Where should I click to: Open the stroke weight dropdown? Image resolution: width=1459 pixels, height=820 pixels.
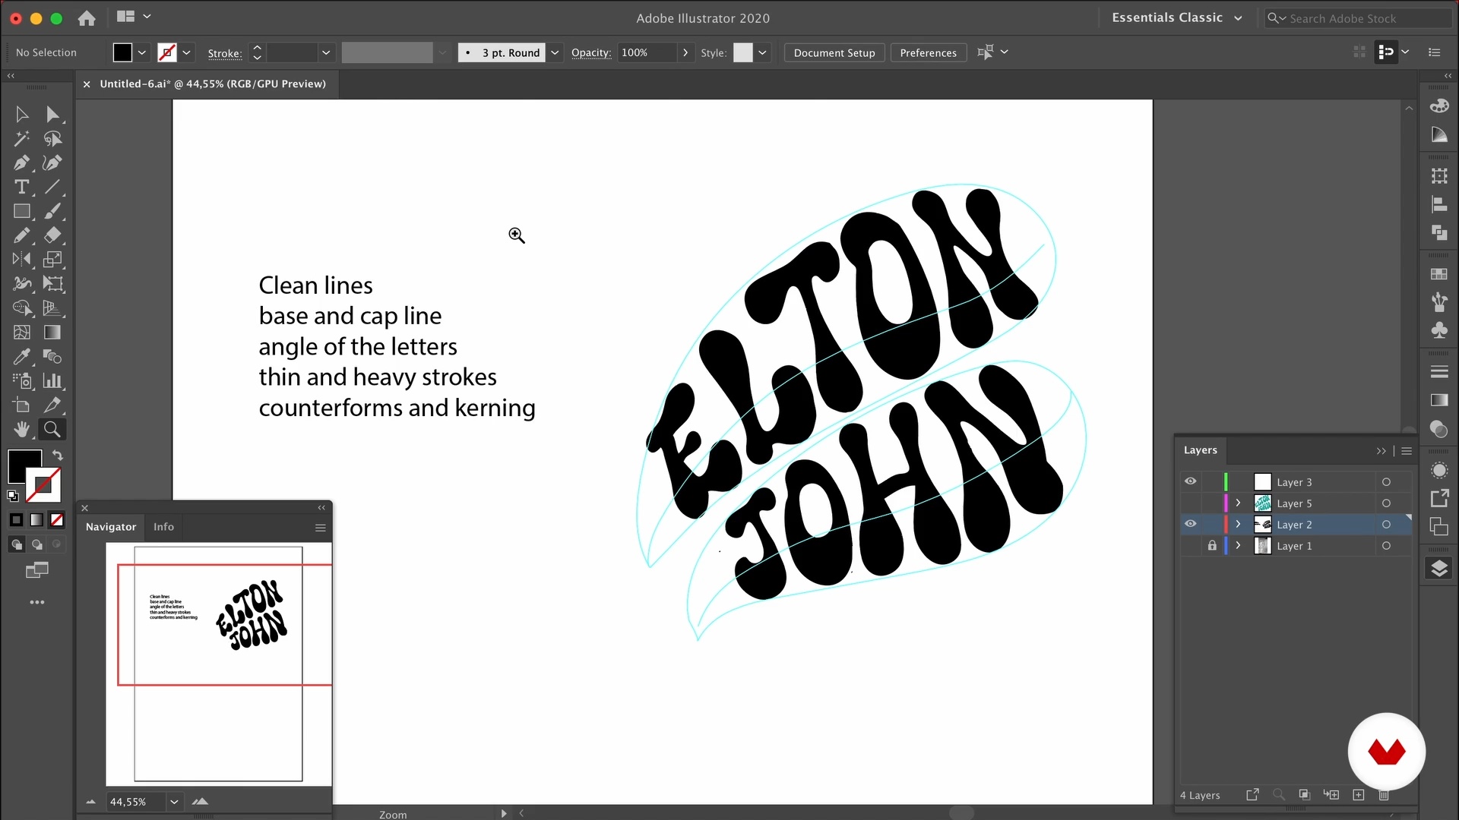pyautogui.click(x=326, y=52)
